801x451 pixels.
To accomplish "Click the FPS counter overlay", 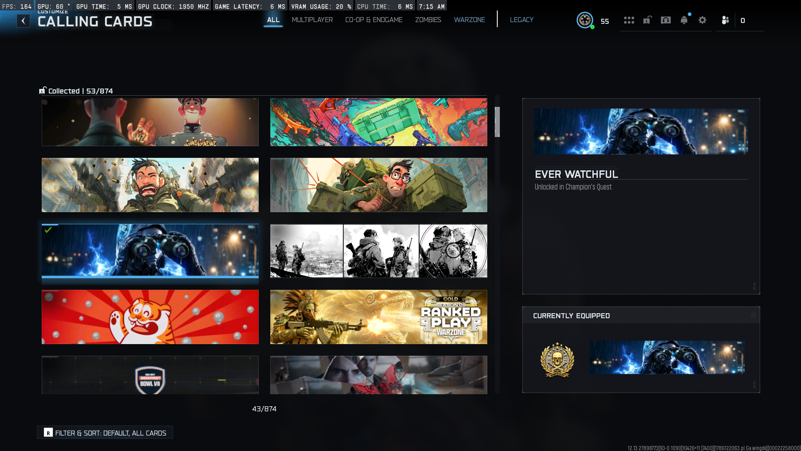I will [17, 6].
